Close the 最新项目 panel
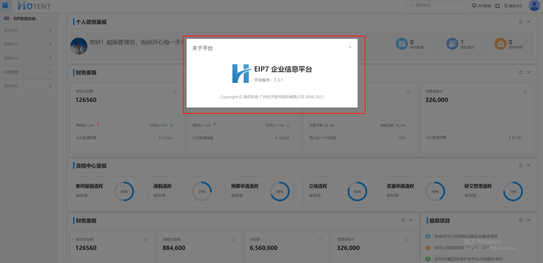The width and height of the screenshot is (543, 263). (x=528, y=220)
